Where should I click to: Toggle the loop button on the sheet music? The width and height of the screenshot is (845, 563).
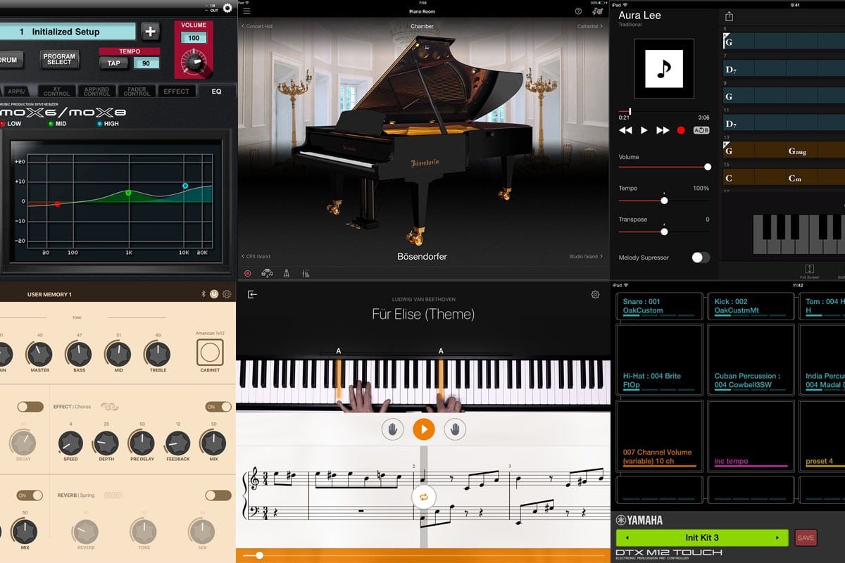click(x=423, y=497)
